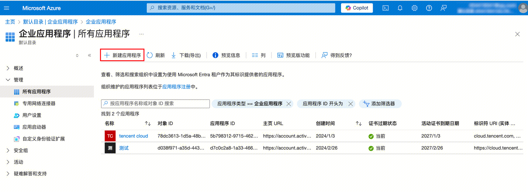The image size is (528, 192).
Task: Click creation date 2024/2/26
Action: tap(327, 148)
